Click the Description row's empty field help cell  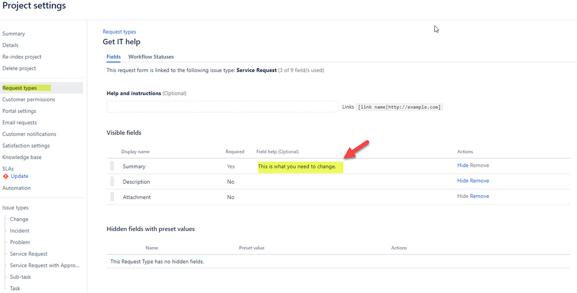(x=355, y=181)
